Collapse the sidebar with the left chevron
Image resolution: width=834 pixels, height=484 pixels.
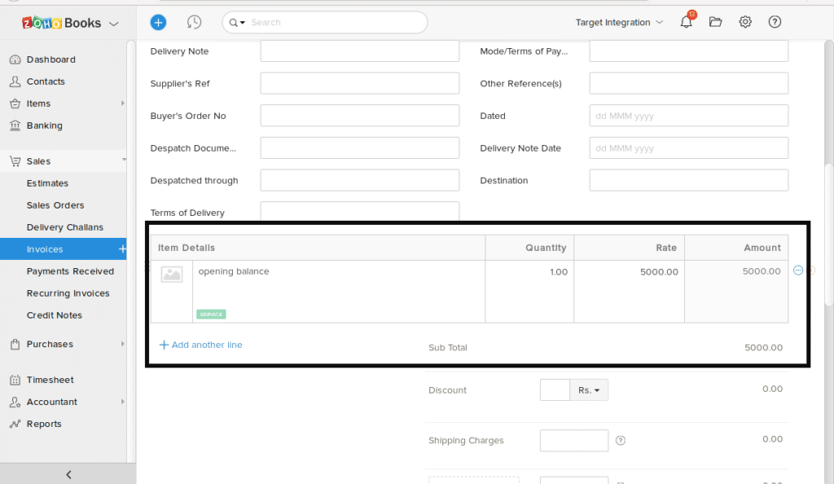[68, 474]
